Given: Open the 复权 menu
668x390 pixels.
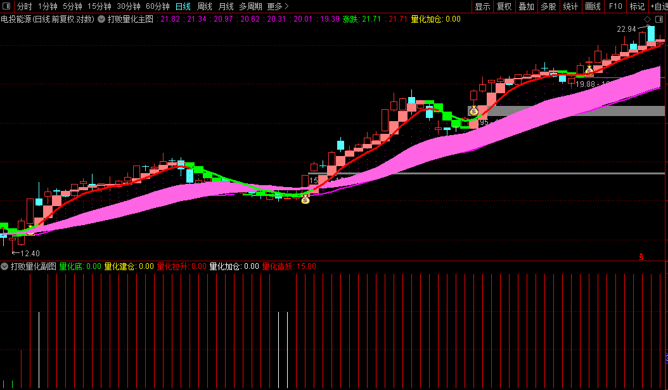Looking at the screenshot, I should point(504,6).
